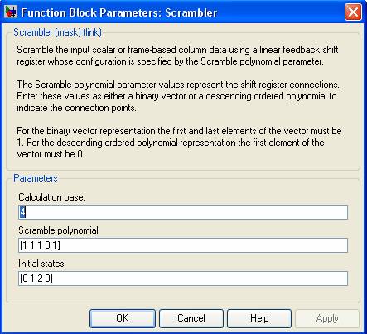Click the Scrambler (mask) (link) group heading
This screenshot has width=367, height=334.
58,32
